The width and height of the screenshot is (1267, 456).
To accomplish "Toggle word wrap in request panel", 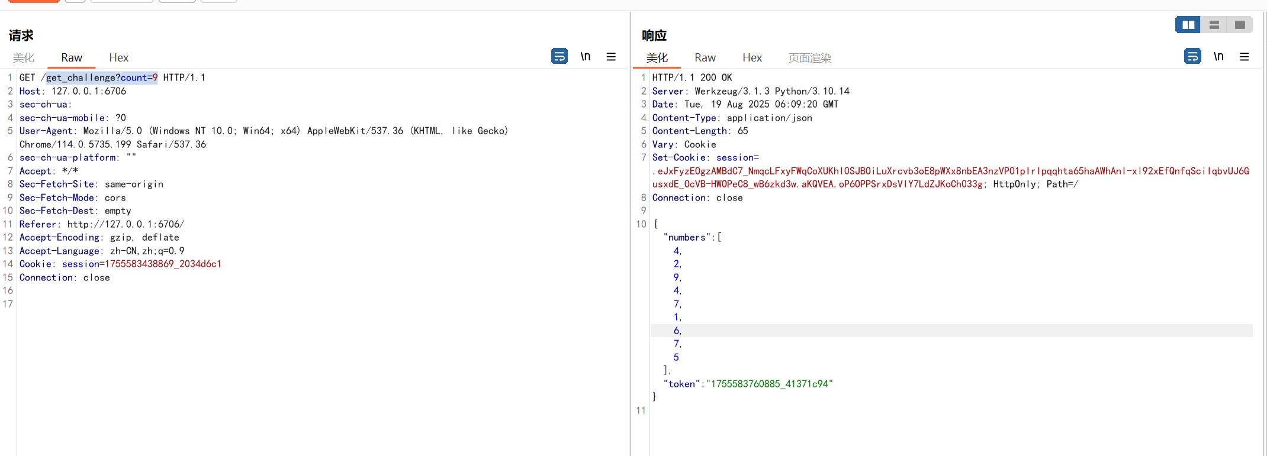I will (559, 56).
